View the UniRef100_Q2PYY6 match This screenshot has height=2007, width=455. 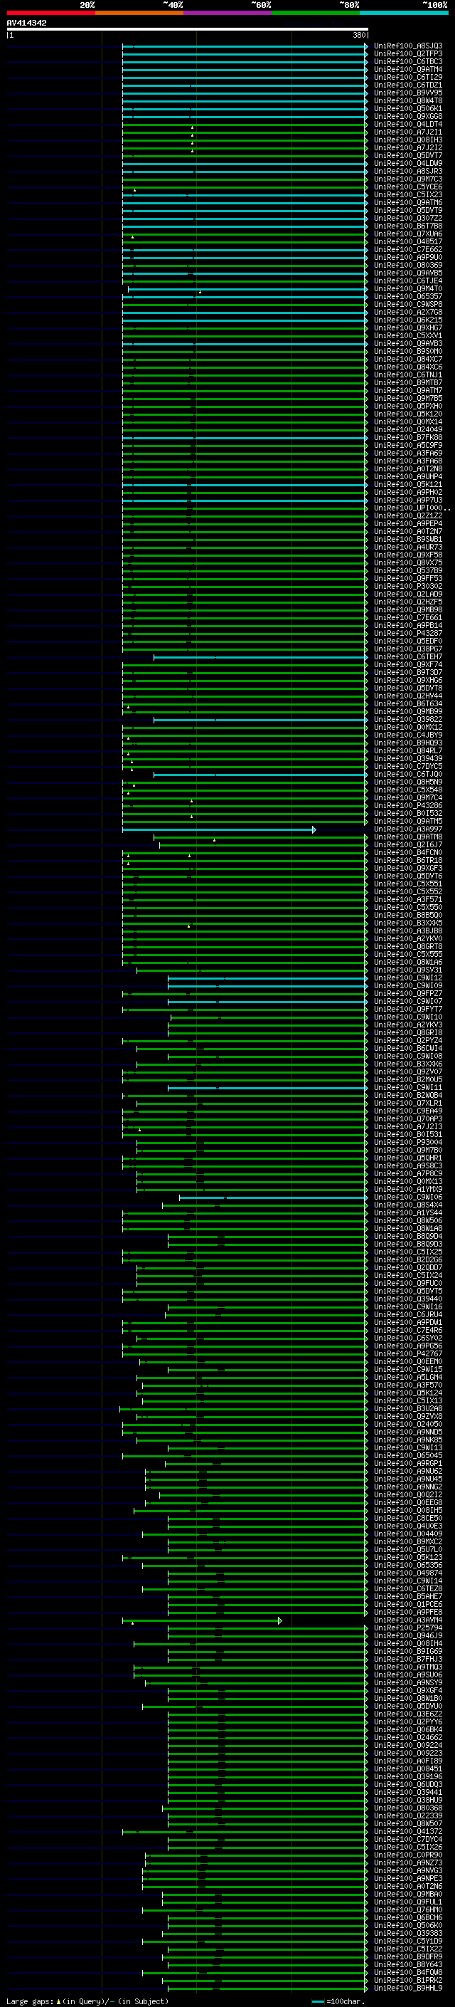click(408, 1722)
